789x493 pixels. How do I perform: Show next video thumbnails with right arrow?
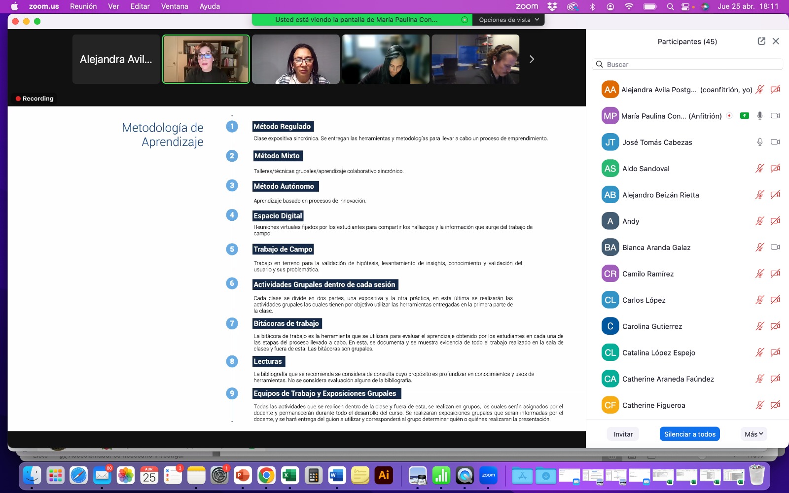coord(532,59)
